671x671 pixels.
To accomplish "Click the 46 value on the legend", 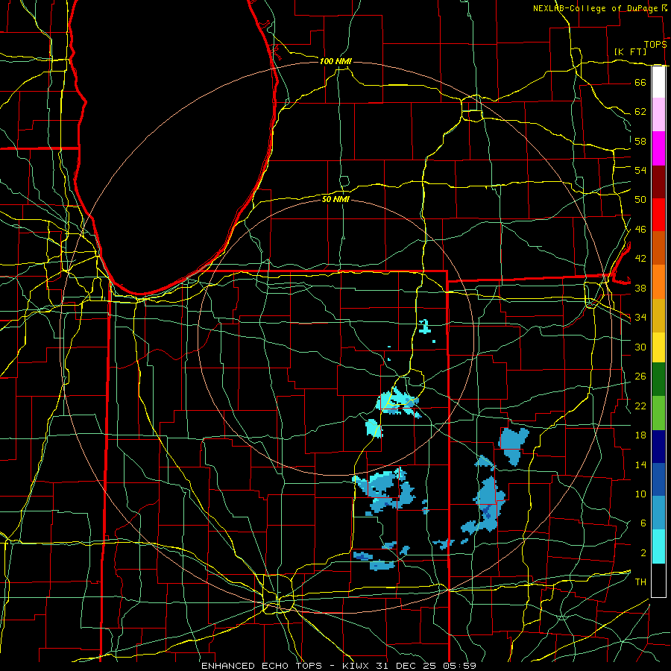I will tap(640, 230).
